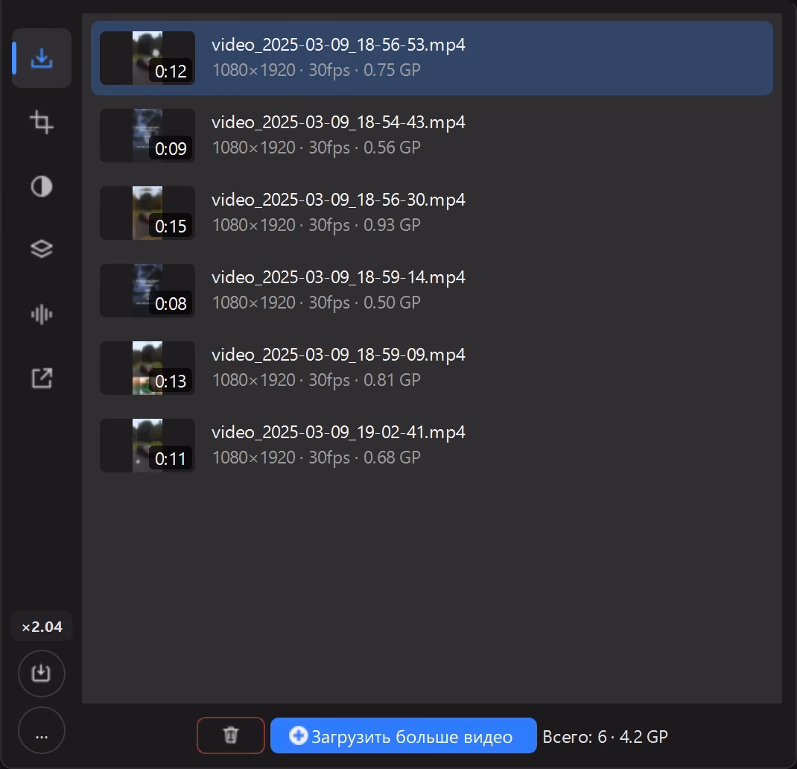Screen dimensions: 797x769
Task: Select the crop tool in sidebar
Action: click(42, 122)
